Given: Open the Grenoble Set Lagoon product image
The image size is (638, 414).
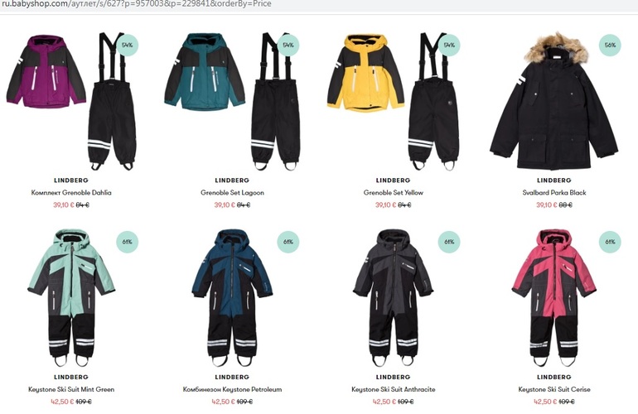Looking at the screenshot, I should [232, 101].
